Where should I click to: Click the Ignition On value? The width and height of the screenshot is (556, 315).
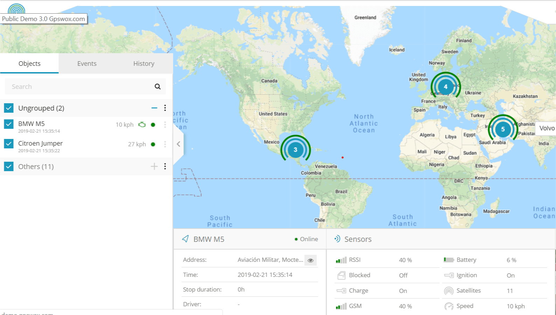pyautogui.click(x=510, y=275)
